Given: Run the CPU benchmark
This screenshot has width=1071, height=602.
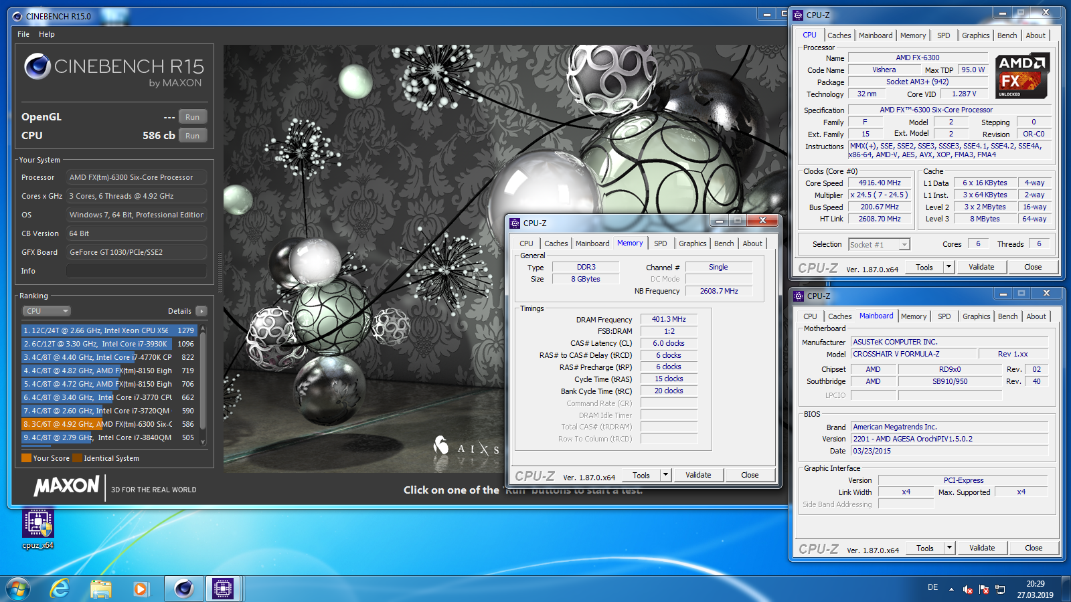Looking at the screenshot, I should coord(192,136).
